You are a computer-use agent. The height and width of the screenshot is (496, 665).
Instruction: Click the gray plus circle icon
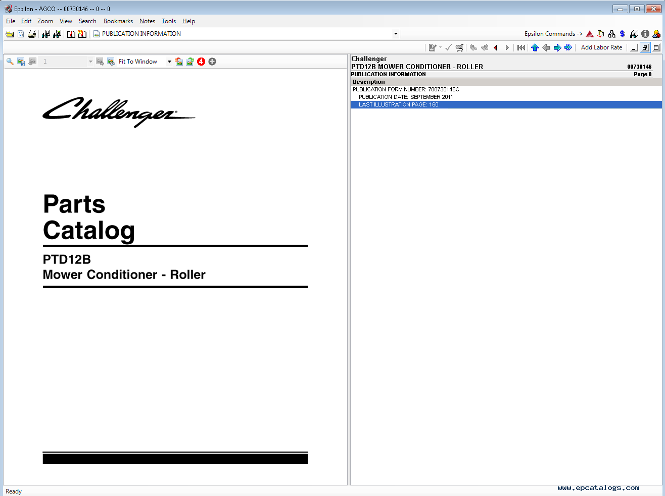[212, 62]
